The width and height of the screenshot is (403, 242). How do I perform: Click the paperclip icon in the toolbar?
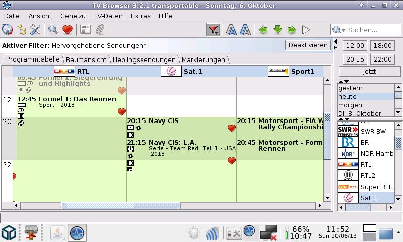coord(100,30)
